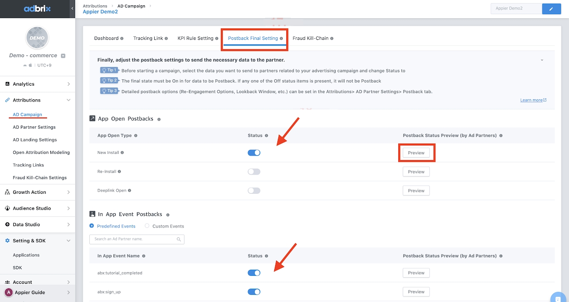This screenshot has height=302, width=569.
Task: Click the magnifier icon in partner search
Action: [x=179, y=239]
